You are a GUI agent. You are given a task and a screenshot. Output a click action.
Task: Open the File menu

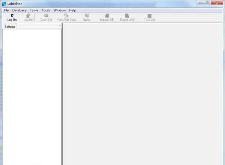6,10
